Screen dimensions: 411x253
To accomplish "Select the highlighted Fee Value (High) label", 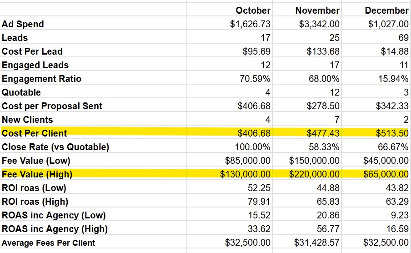I will (37, 174).
